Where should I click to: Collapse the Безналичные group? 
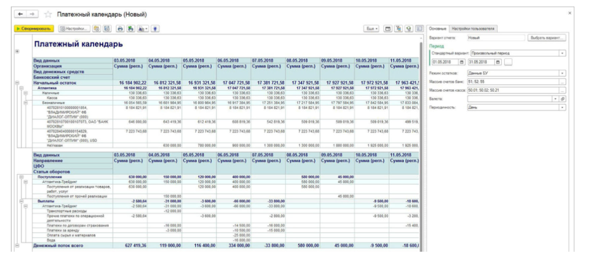point(25,102)
